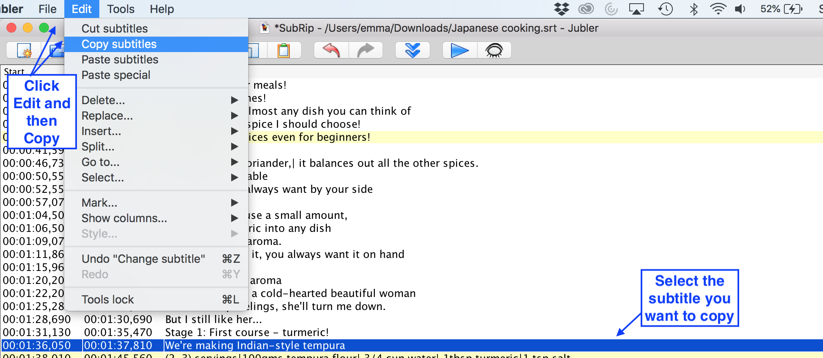Choose Cut subtitles from the Edit menu
The height and width of the screenshot is (358, 823).
pyautogui.click(x=114, y=28)
